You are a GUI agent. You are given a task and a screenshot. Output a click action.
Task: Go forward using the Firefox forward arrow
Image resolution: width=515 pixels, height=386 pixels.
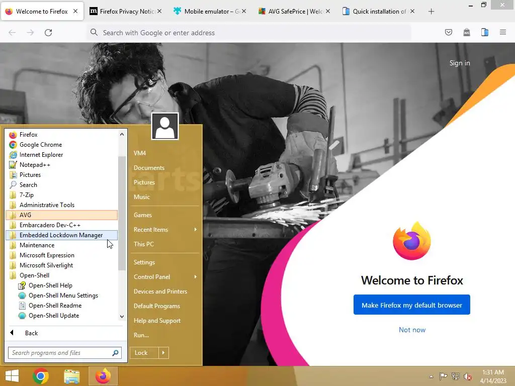[30, 33]
